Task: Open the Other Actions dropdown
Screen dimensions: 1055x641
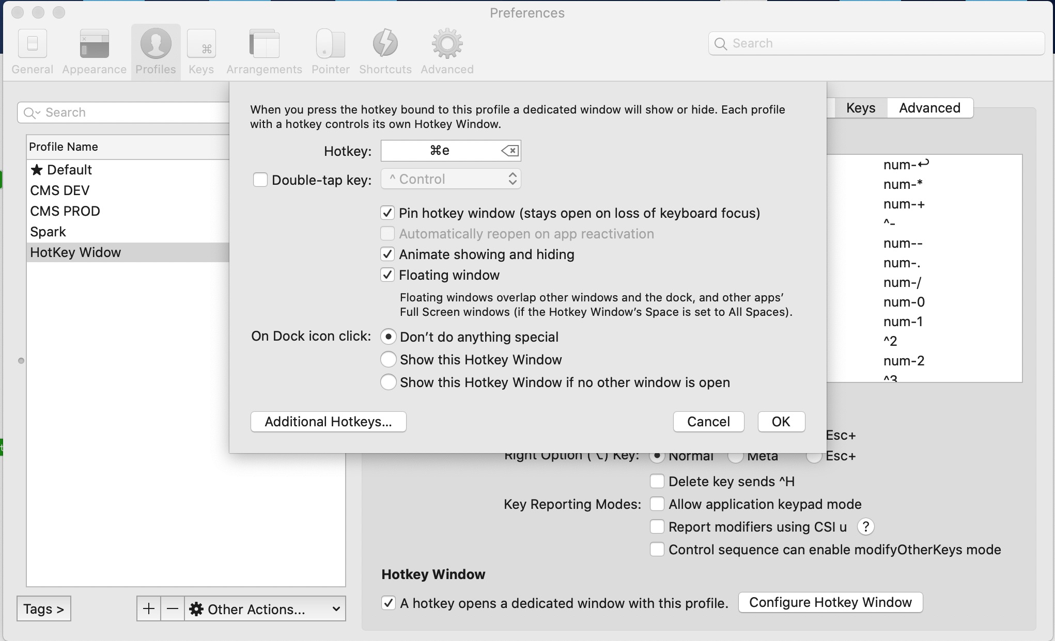Action: 265,608
